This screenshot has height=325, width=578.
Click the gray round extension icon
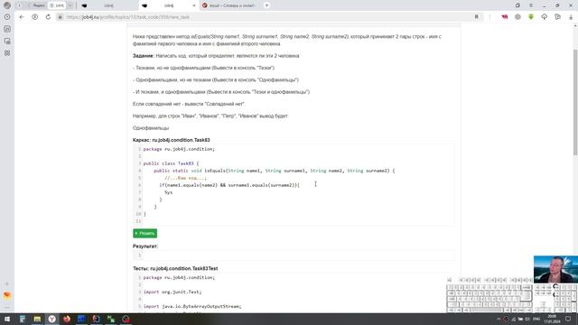[517, 17]
